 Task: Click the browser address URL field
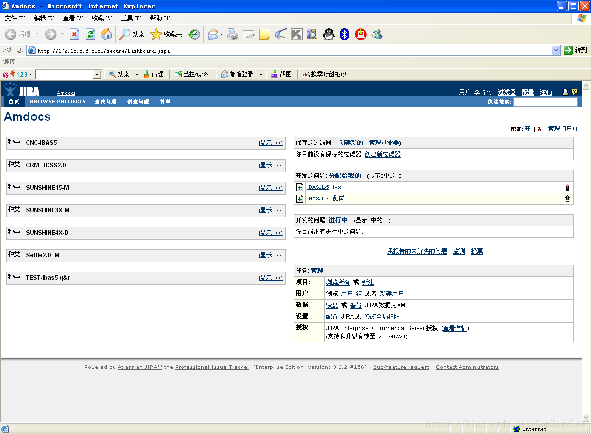point(289,50)
